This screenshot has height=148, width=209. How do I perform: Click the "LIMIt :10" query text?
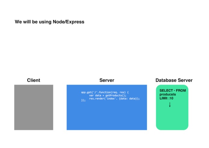[166, 98]
